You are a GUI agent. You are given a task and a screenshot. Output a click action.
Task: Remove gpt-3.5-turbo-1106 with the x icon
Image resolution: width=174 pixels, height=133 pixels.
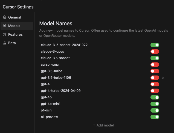[163, 78]
